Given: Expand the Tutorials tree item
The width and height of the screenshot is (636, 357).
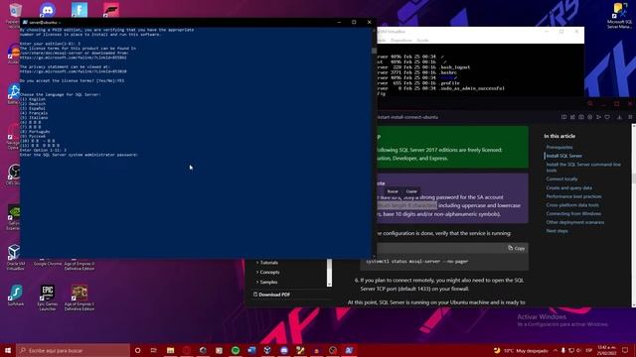Looking at the screenshot, I should [266, 263].
